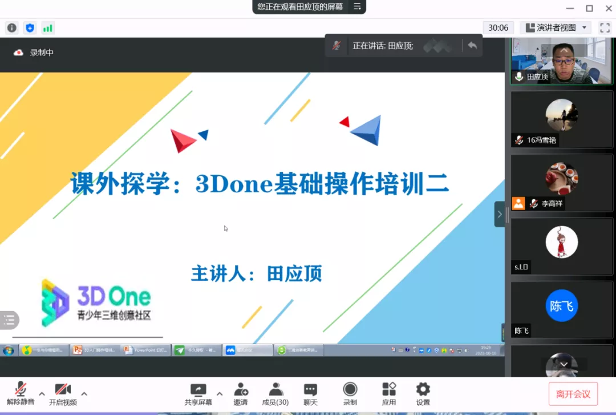Image resolution: width=616 pixels, height=415 pixels.
Task: Click the 主讲人：田应顶 text on slide
Action: click(x=257, y=273)
